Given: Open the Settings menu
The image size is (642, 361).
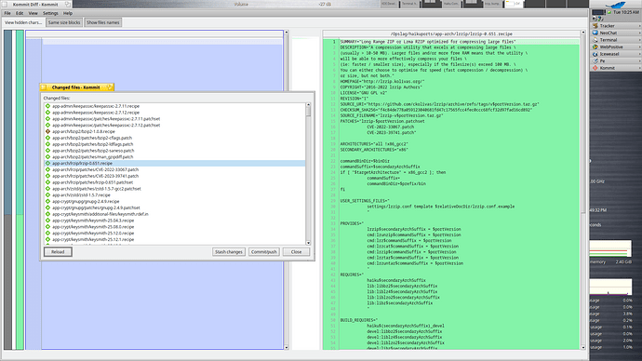Looking at the screenshot, I should coord(50,13).
